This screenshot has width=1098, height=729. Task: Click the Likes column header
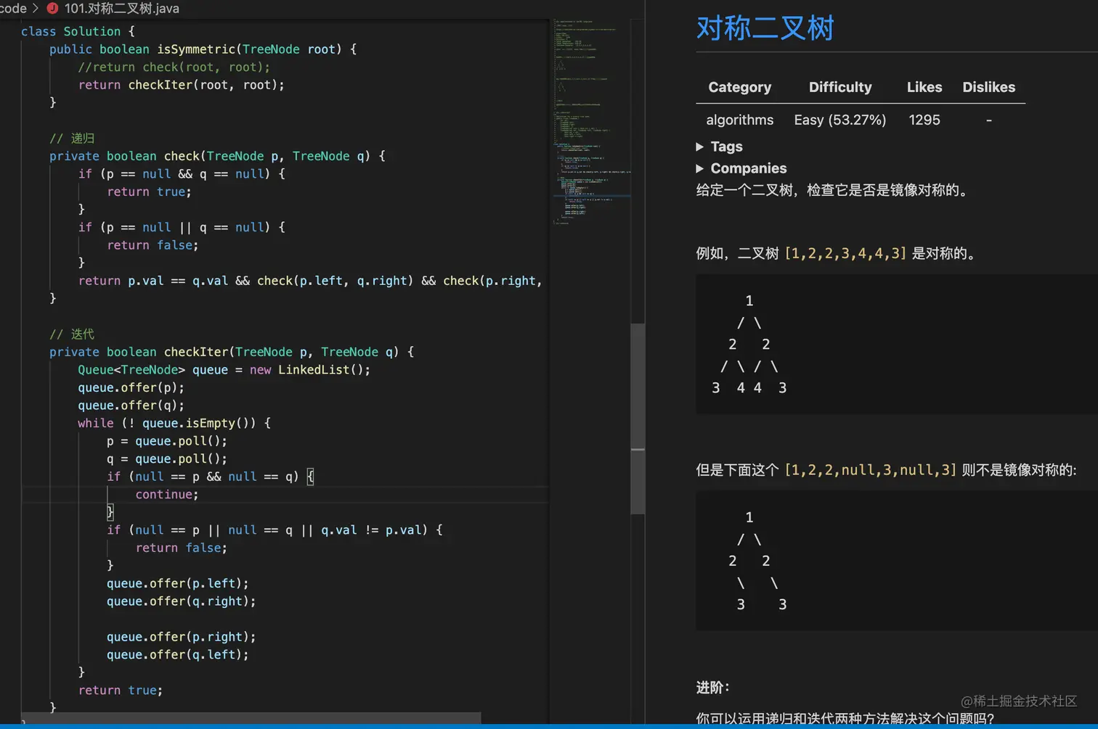[x=924, y=87]
